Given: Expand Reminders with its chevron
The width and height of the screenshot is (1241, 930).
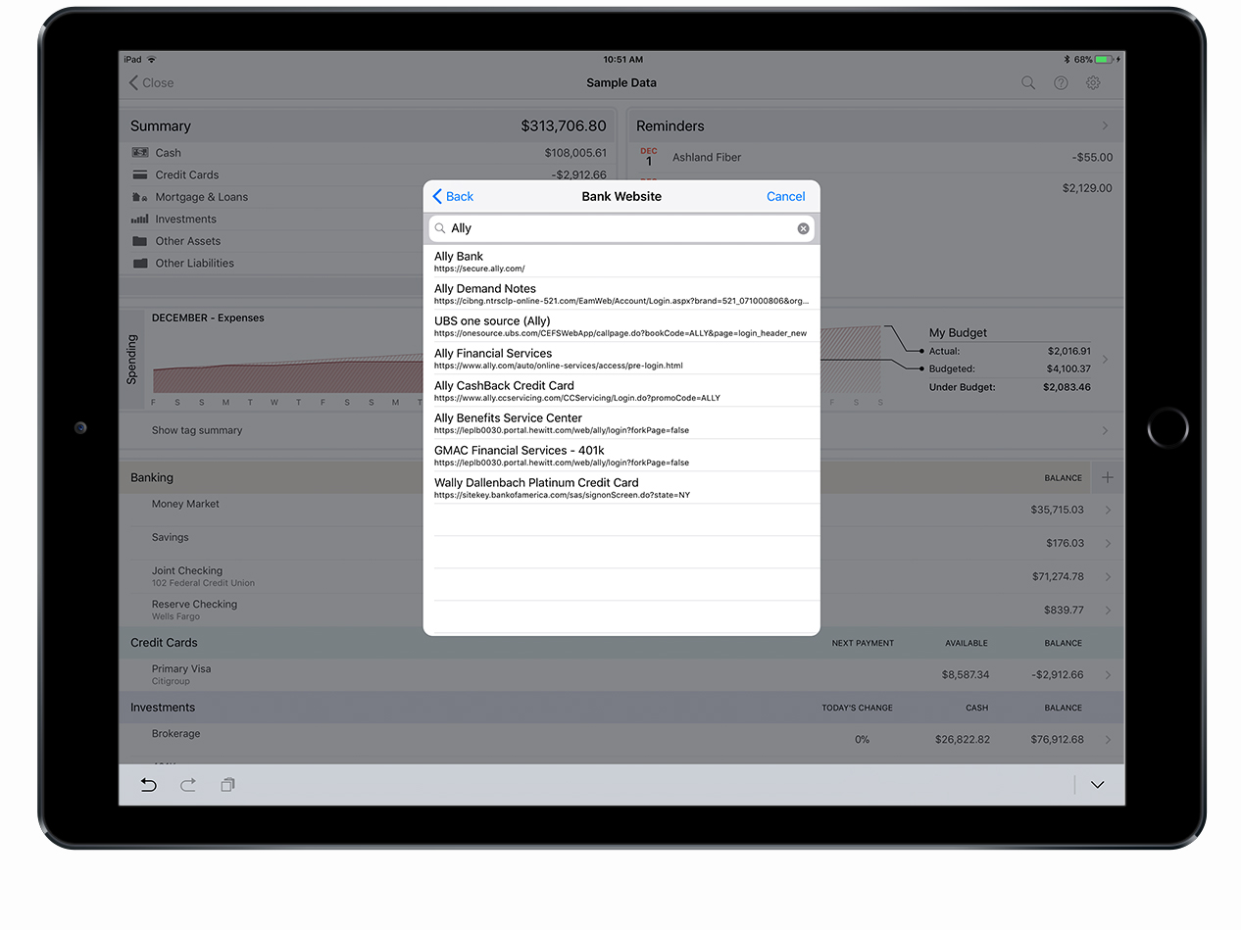Looking at the screenshot, I should [x=1105, y=125].
